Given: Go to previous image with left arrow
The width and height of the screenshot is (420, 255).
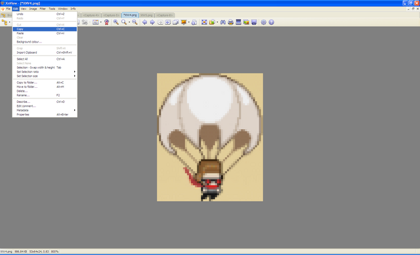Looking at the screenshot, I should coord(144,22).
